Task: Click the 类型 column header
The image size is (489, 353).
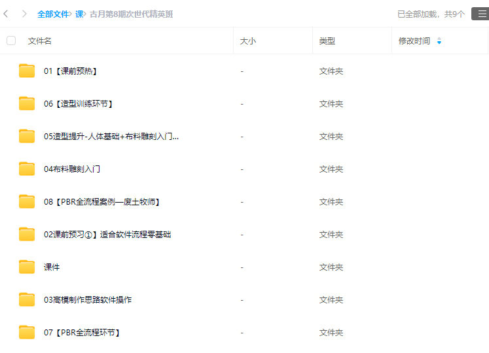Action: (x=327, y=41)
